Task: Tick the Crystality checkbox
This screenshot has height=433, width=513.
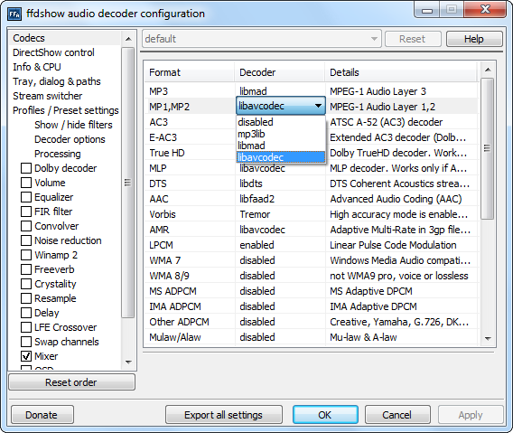Action: click(x=26, y=284)
